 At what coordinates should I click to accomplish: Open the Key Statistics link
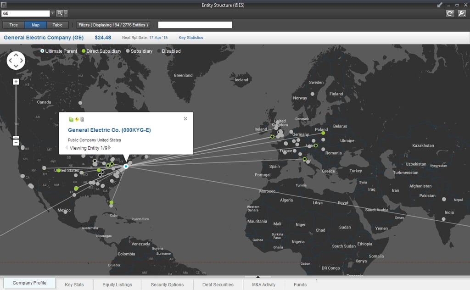pos(191,38)
